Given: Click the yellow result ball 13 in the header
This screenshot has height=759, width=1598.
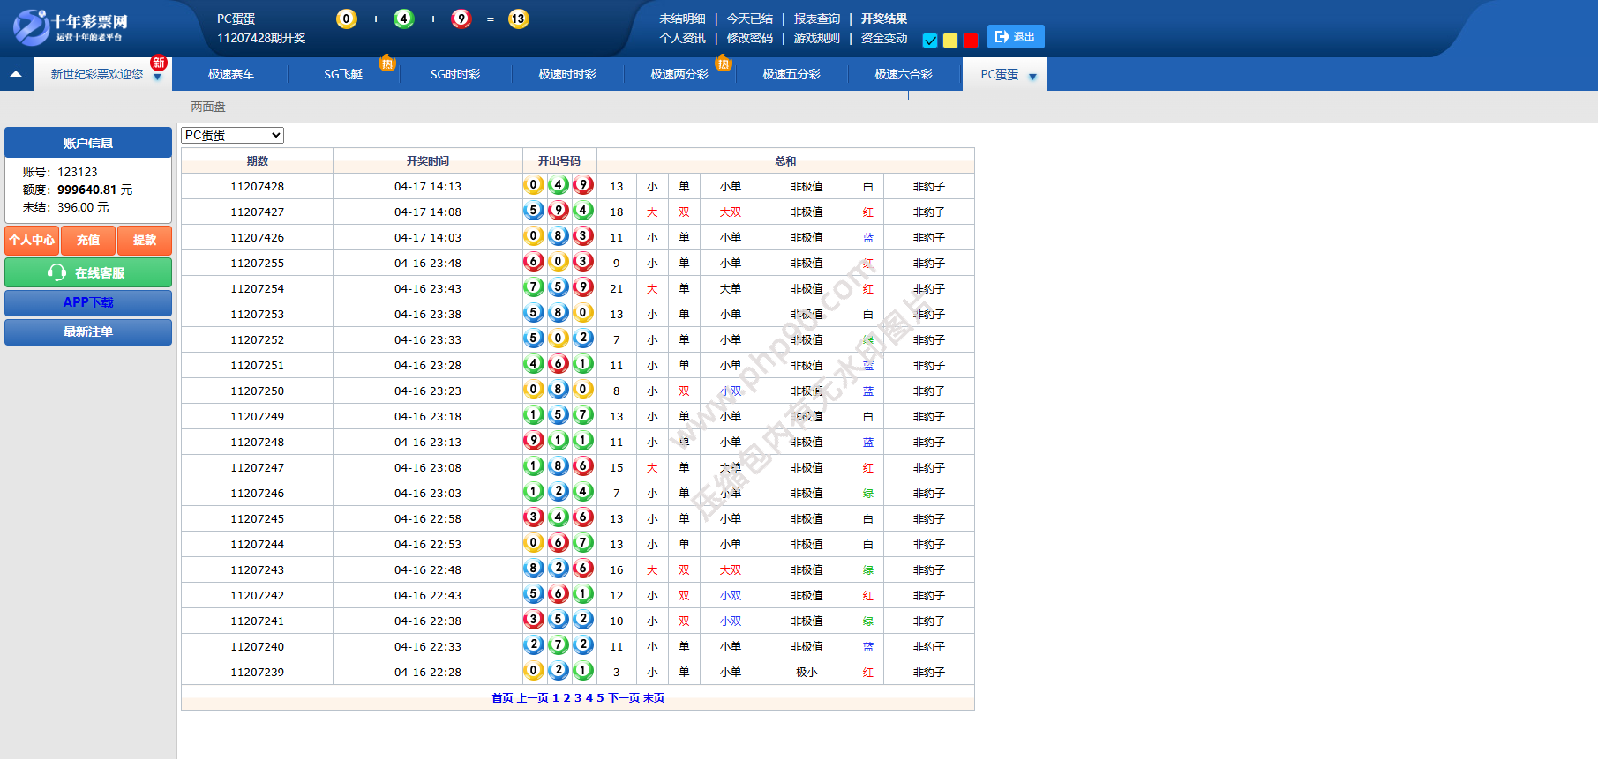Looking at the screenshot, I should pos(518,19).
